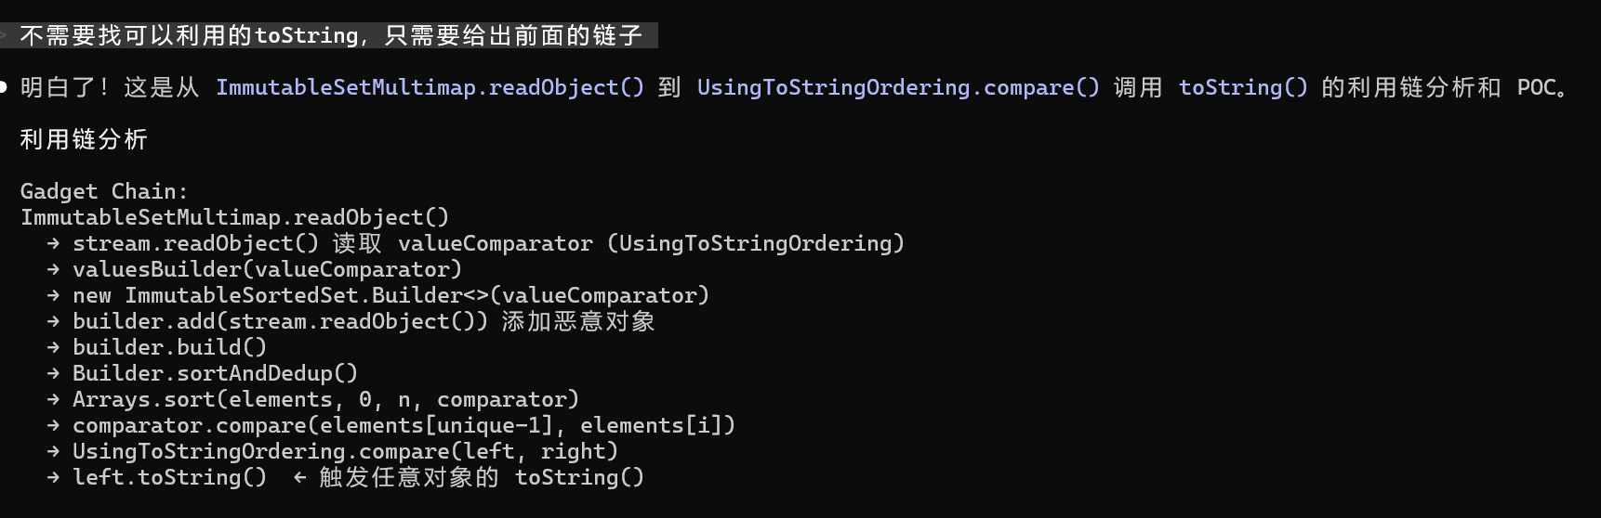Click the blue toString() code reference
This screenshot has height=518, width=1601.
[1243, 87]
